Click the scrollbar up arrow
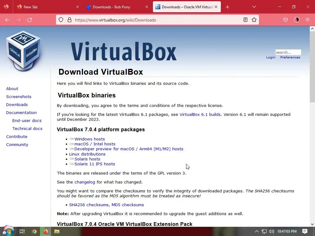The width and height of the screenshot is (315, 236). [x=312, y=29]
